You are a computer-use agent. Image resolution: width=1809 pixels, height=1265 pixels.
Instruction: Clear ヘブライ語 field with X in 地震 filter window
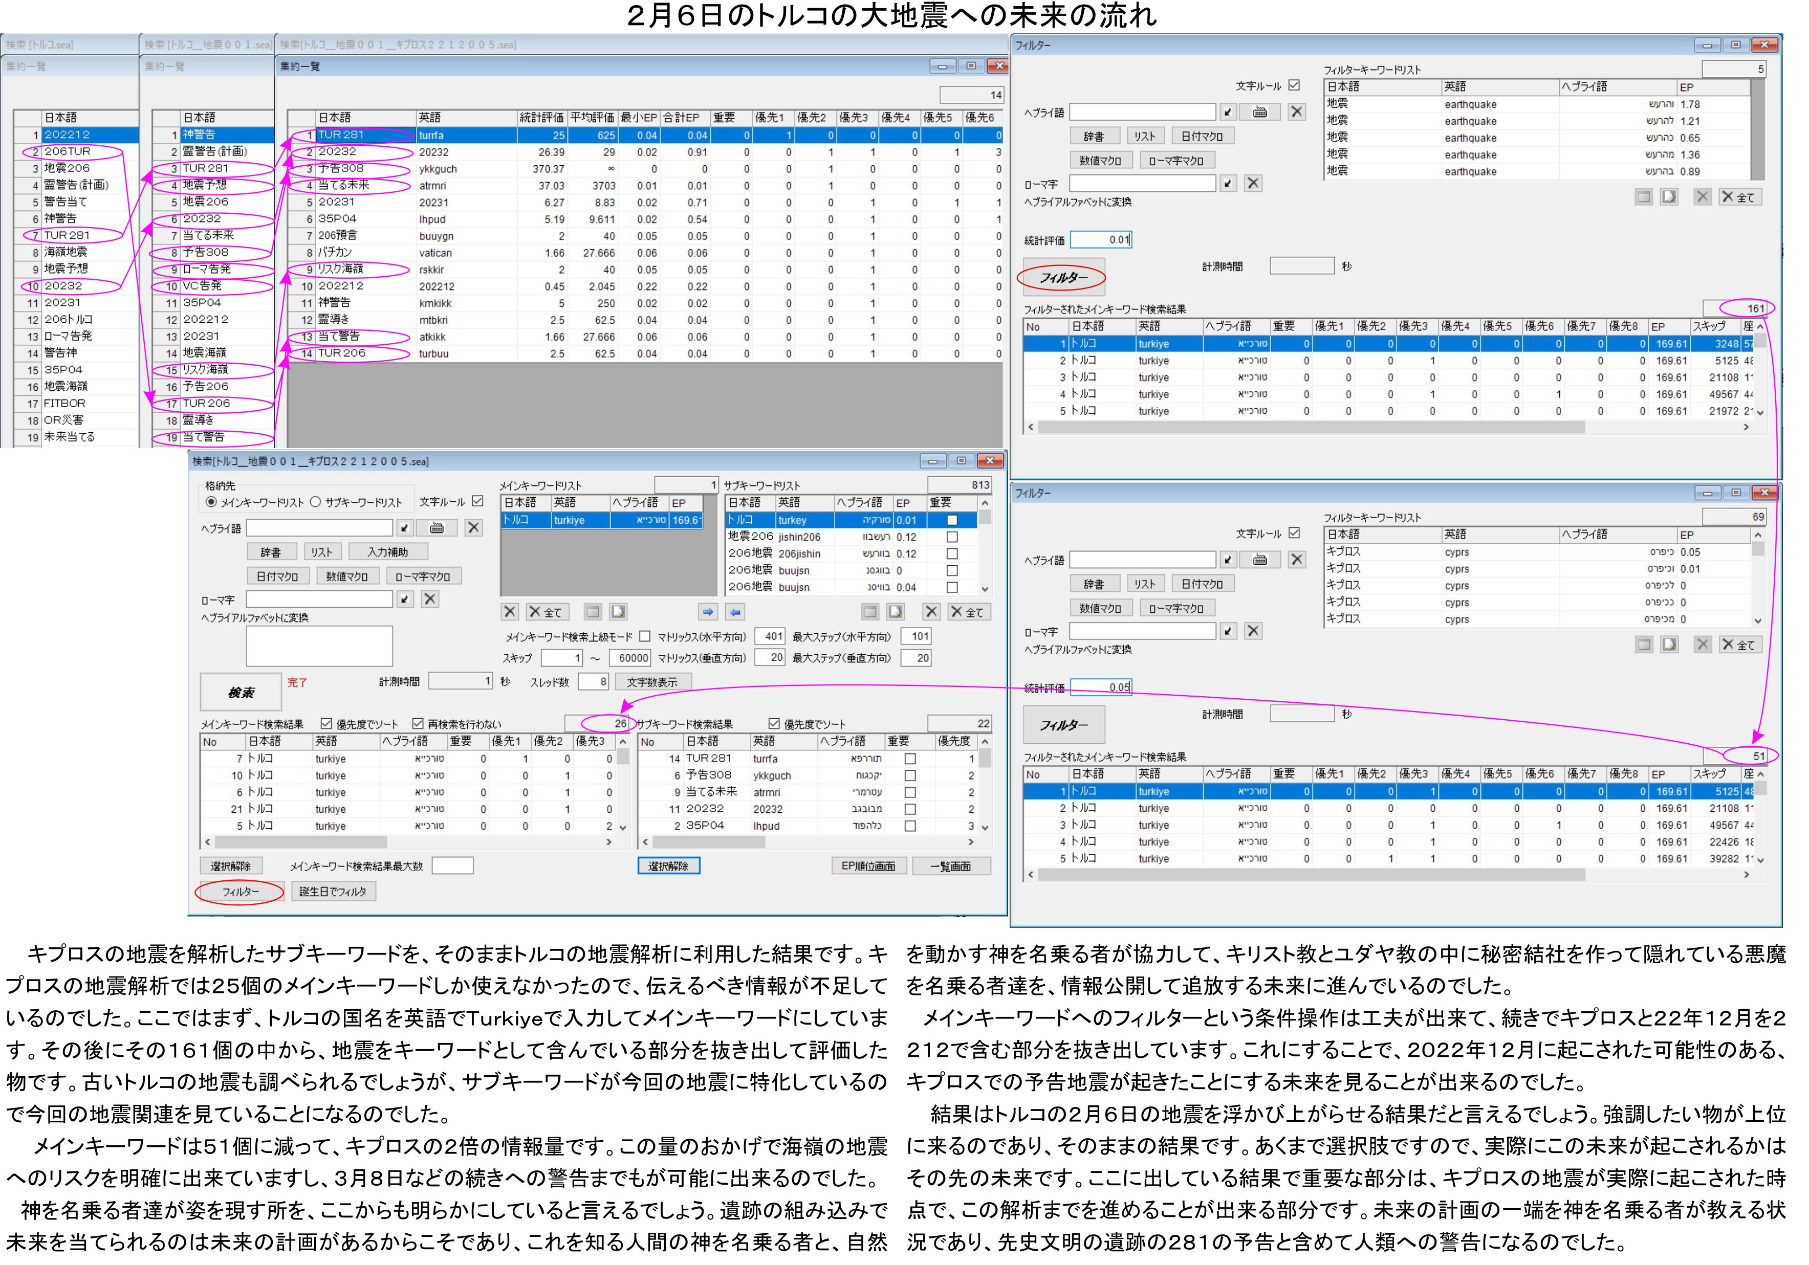[x=1297, y=112]
